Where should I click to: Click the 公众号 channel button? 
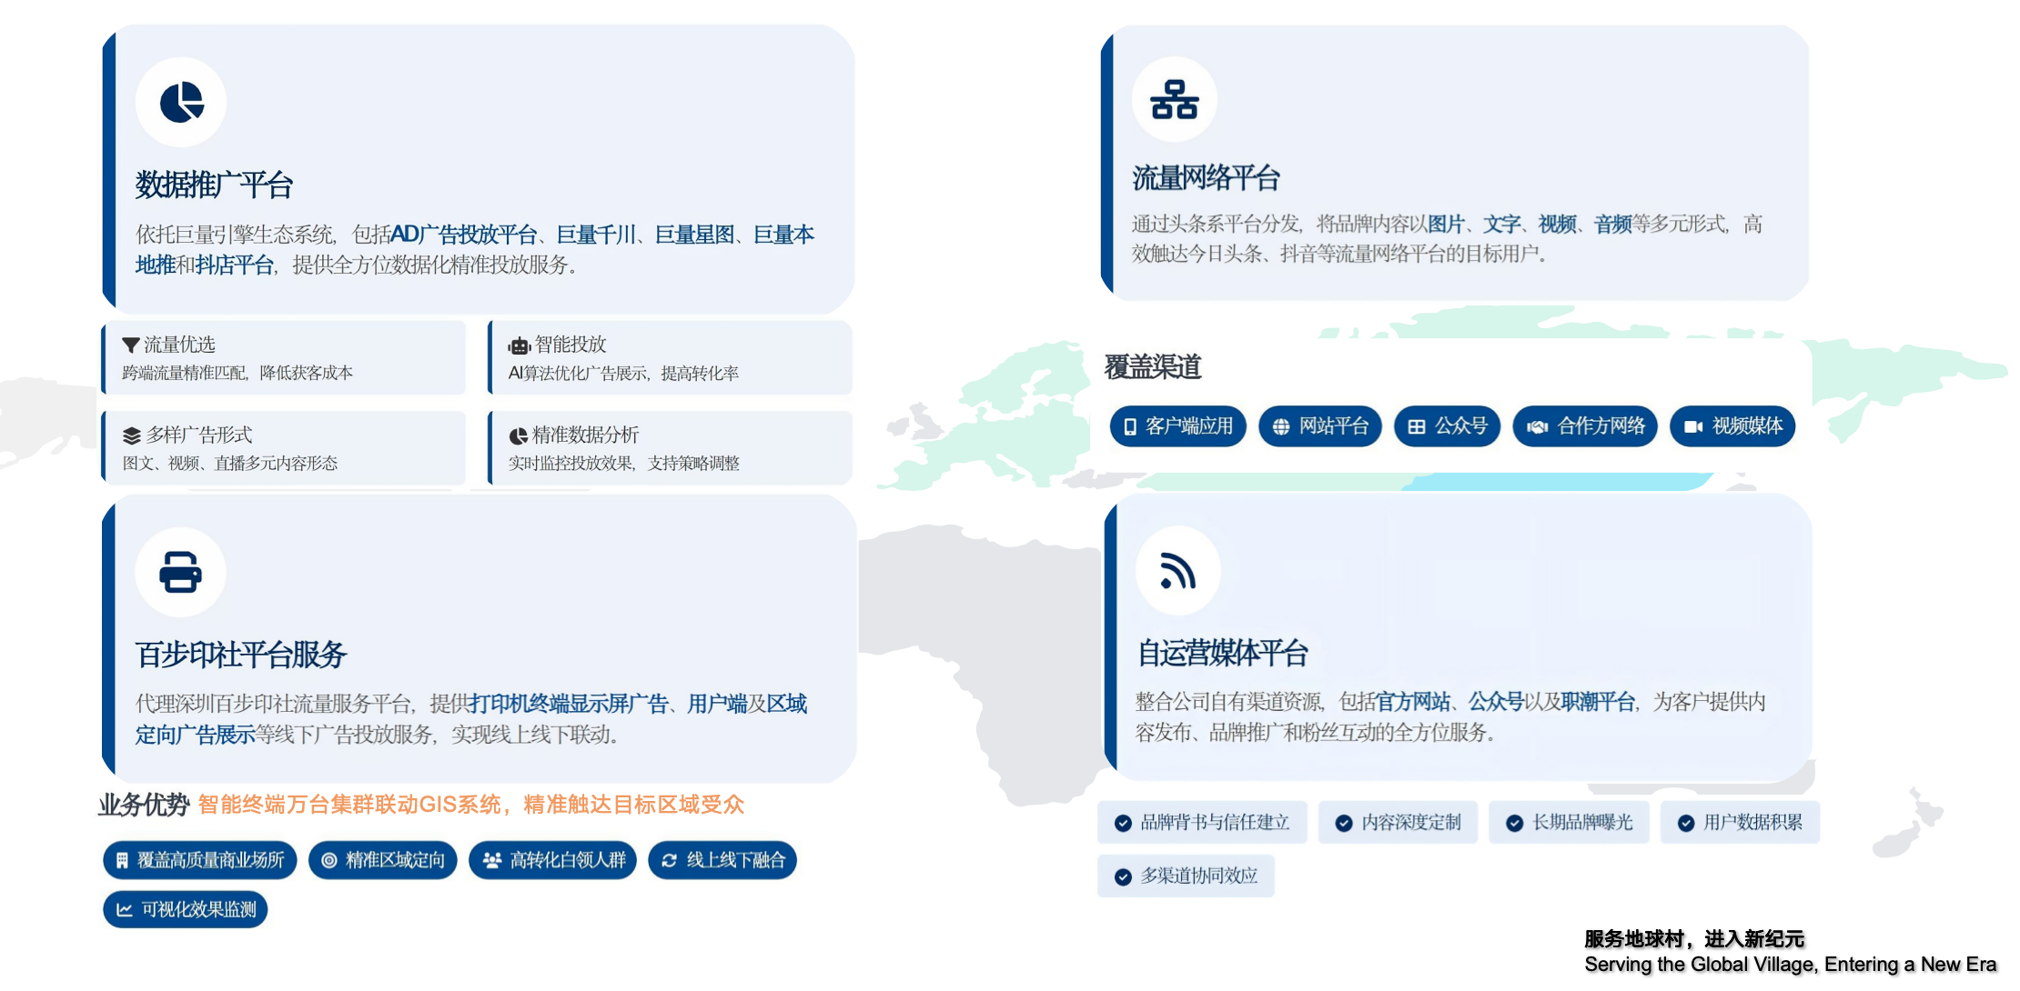[1447, 426]
